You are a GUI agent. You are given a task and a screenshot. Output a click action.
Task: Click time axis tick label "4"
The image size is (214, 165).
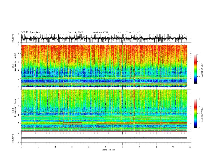(89, 147)
